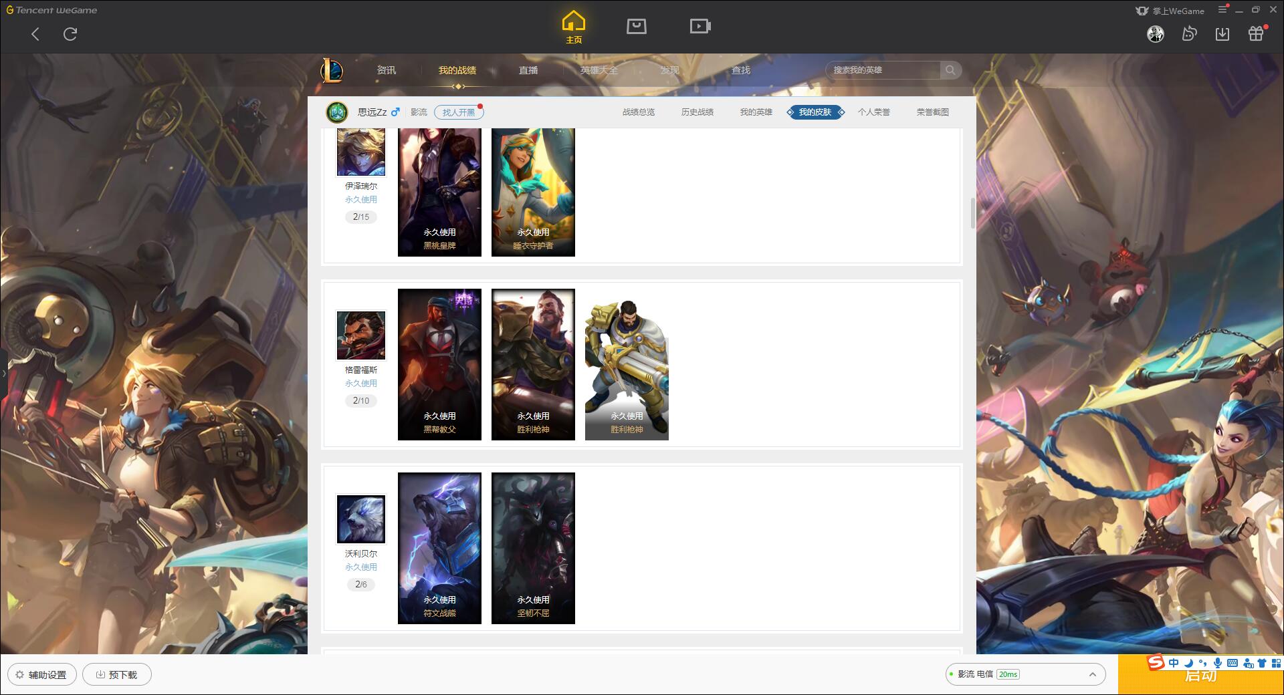Click the 2/15 skin count badge
Viewport: 1284px width, 695px height.
[x=361, y=217]
